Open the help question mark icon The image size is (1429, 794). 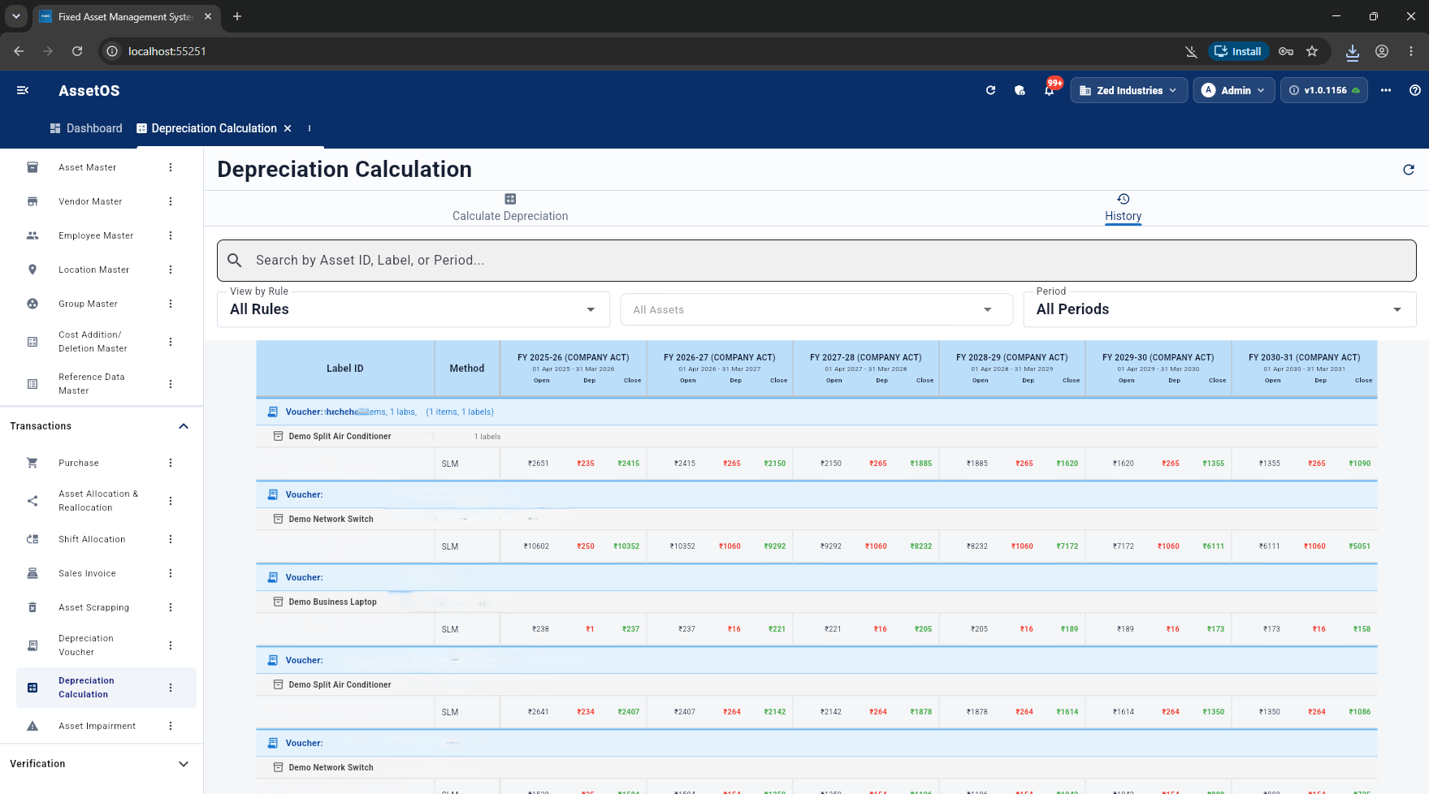click(1415, 90)
